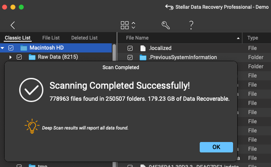
Task: Click the File Name sort arrow indicator
Action: pos(238,38)
